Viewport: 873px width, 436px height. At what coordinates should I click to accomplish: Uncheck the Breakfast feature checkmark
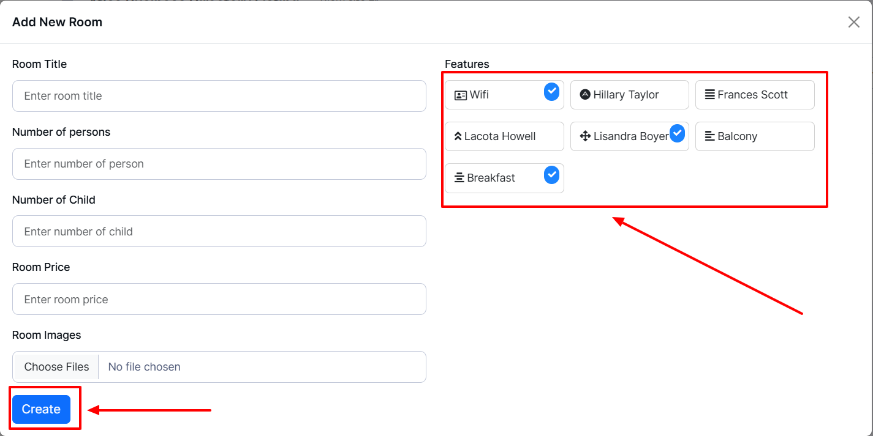[x=551, y=175]
